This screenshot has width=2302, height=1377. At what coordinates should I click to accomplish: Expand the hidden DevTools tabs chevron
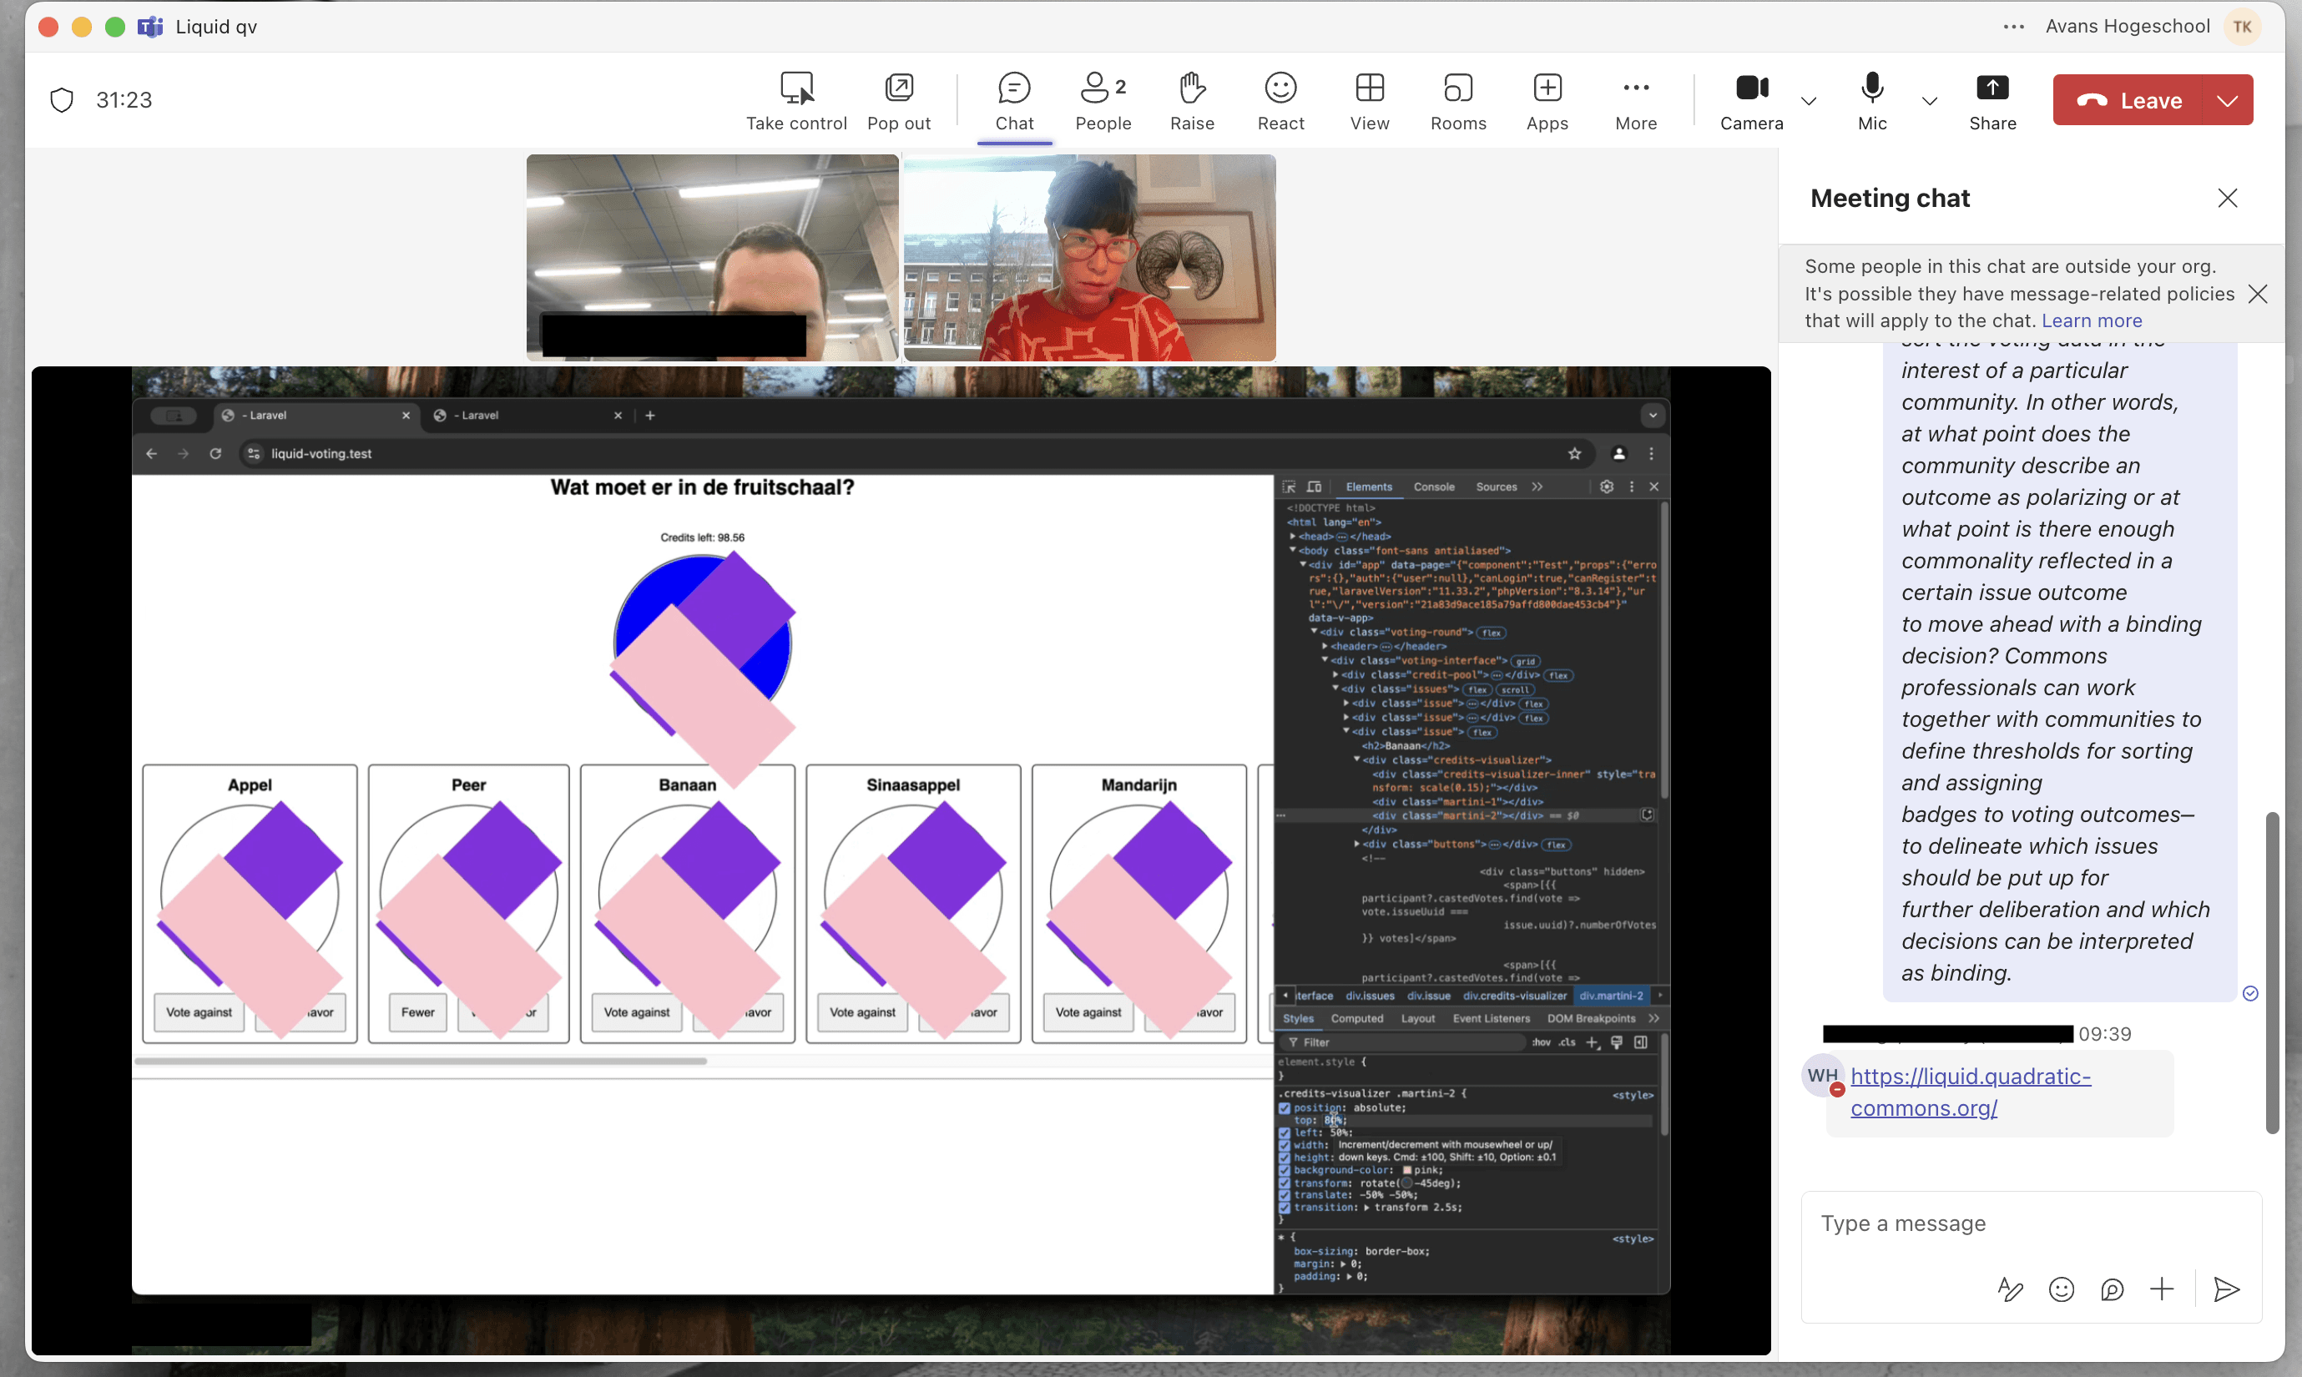(1538, 486)
